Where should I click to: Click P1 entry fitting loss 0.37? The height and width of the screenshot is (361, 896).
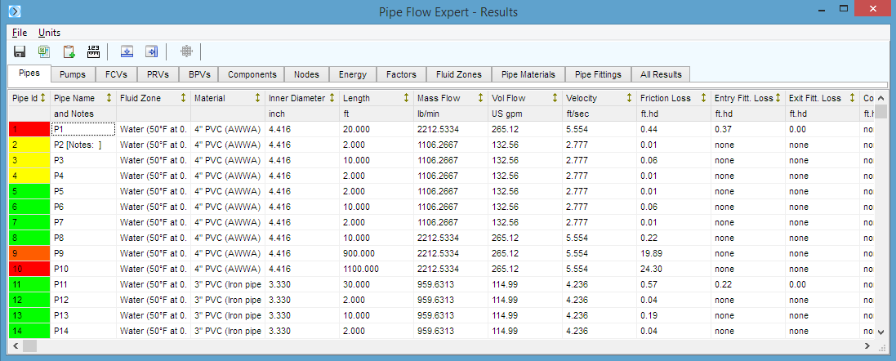click(x=724, y=130)
